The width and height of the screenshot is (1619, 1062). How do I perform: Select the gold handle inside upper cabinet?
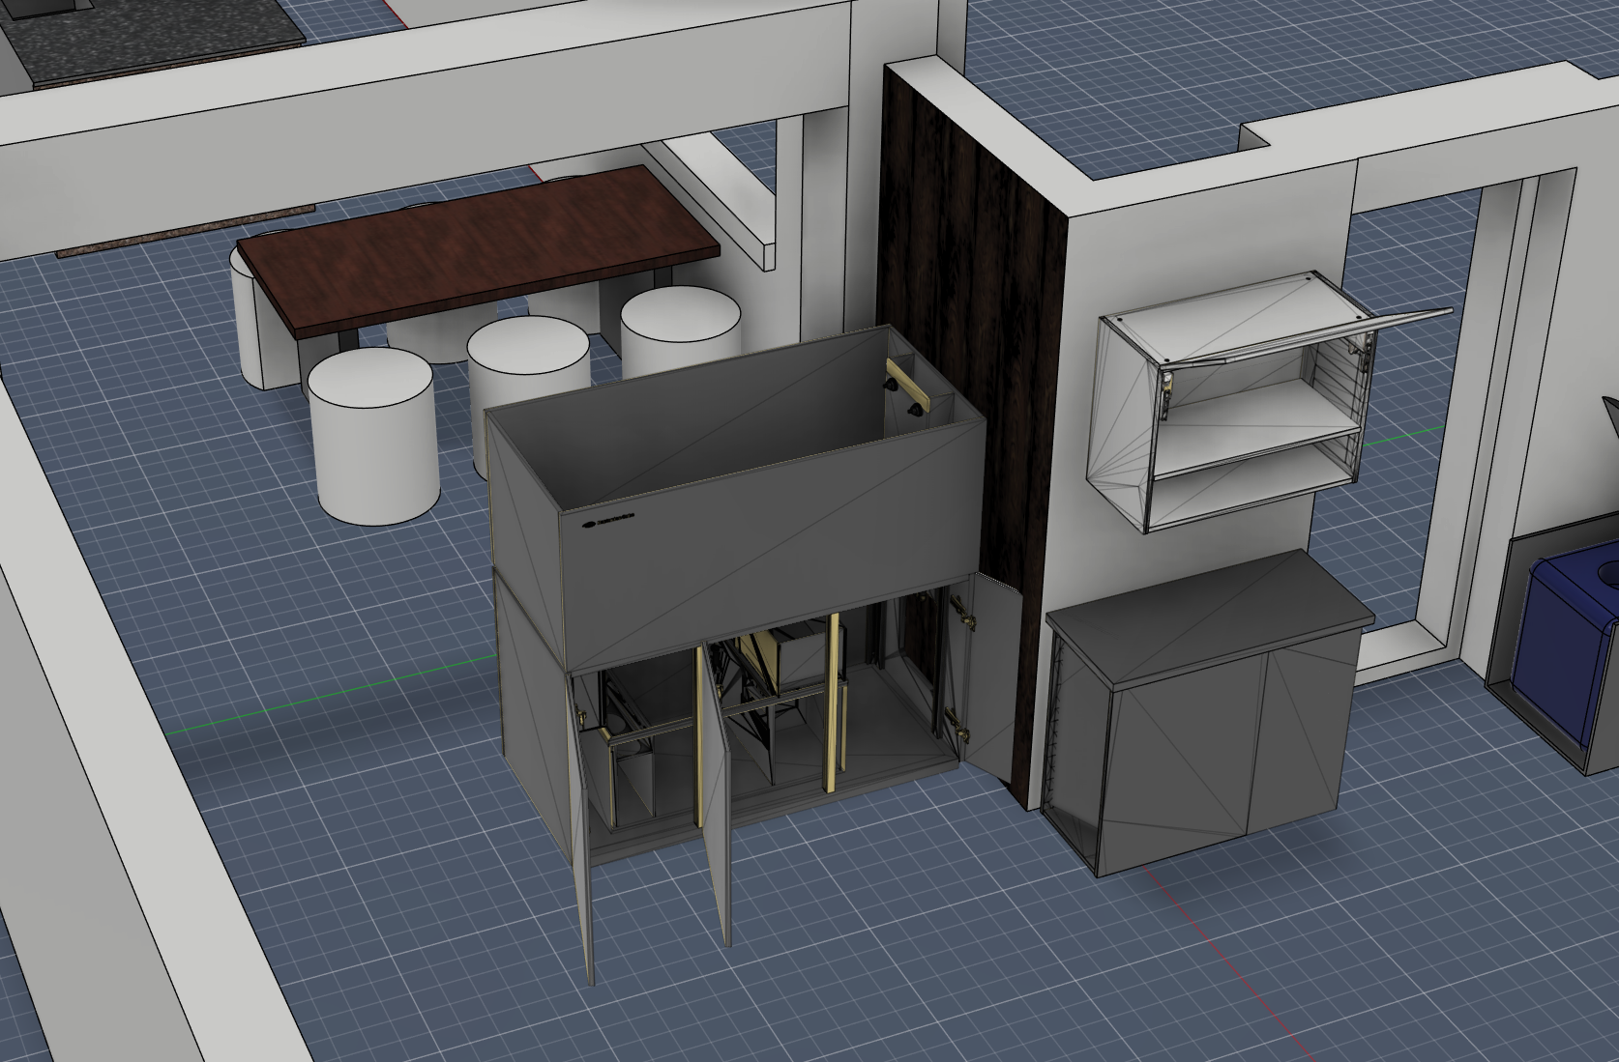(910, 388)
